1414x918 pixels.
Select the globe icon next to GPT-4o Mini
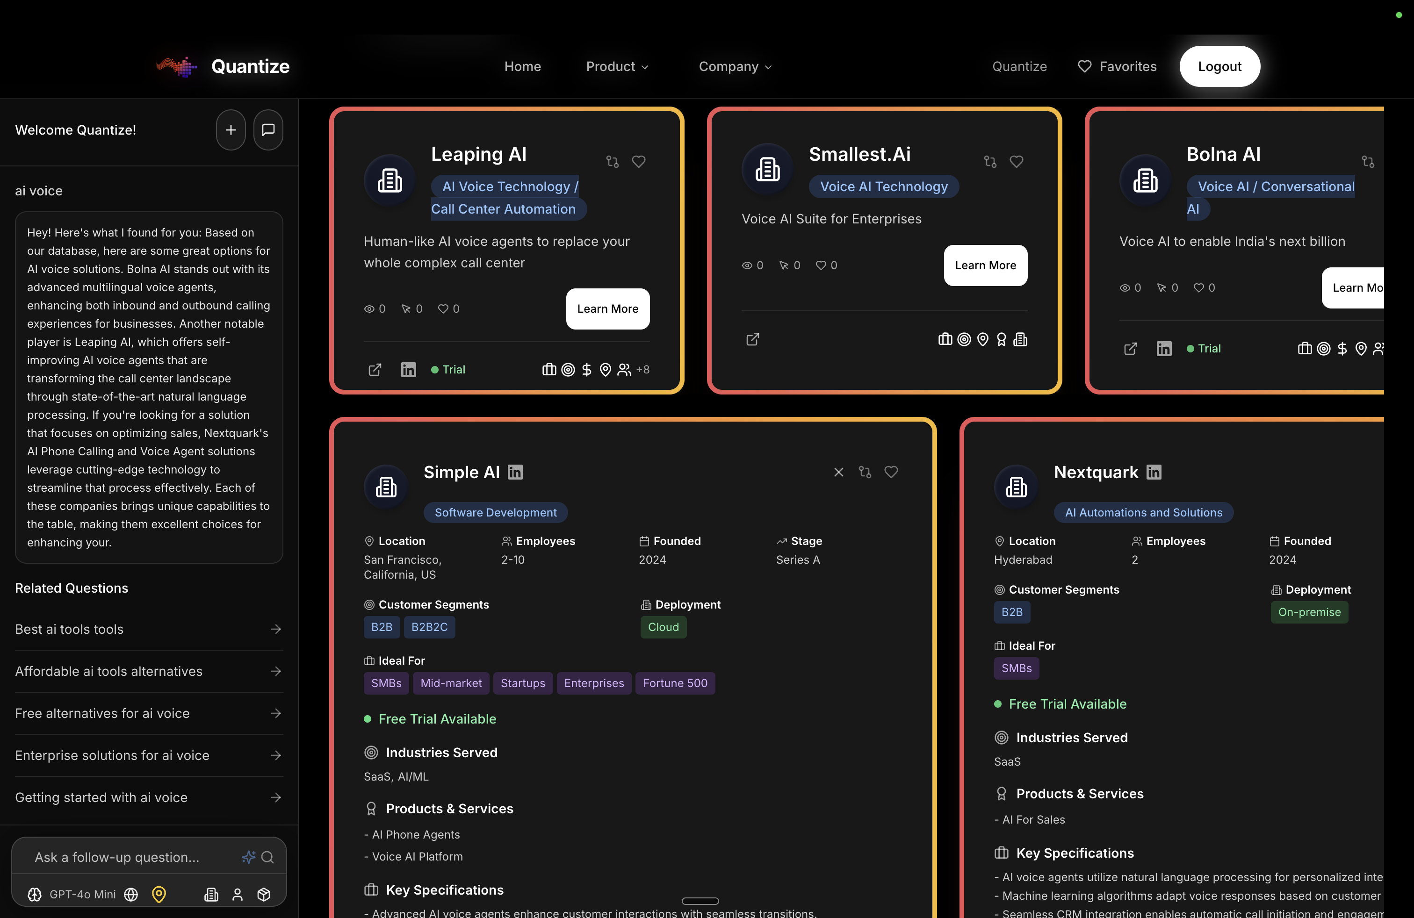click(x=131, y=895)
